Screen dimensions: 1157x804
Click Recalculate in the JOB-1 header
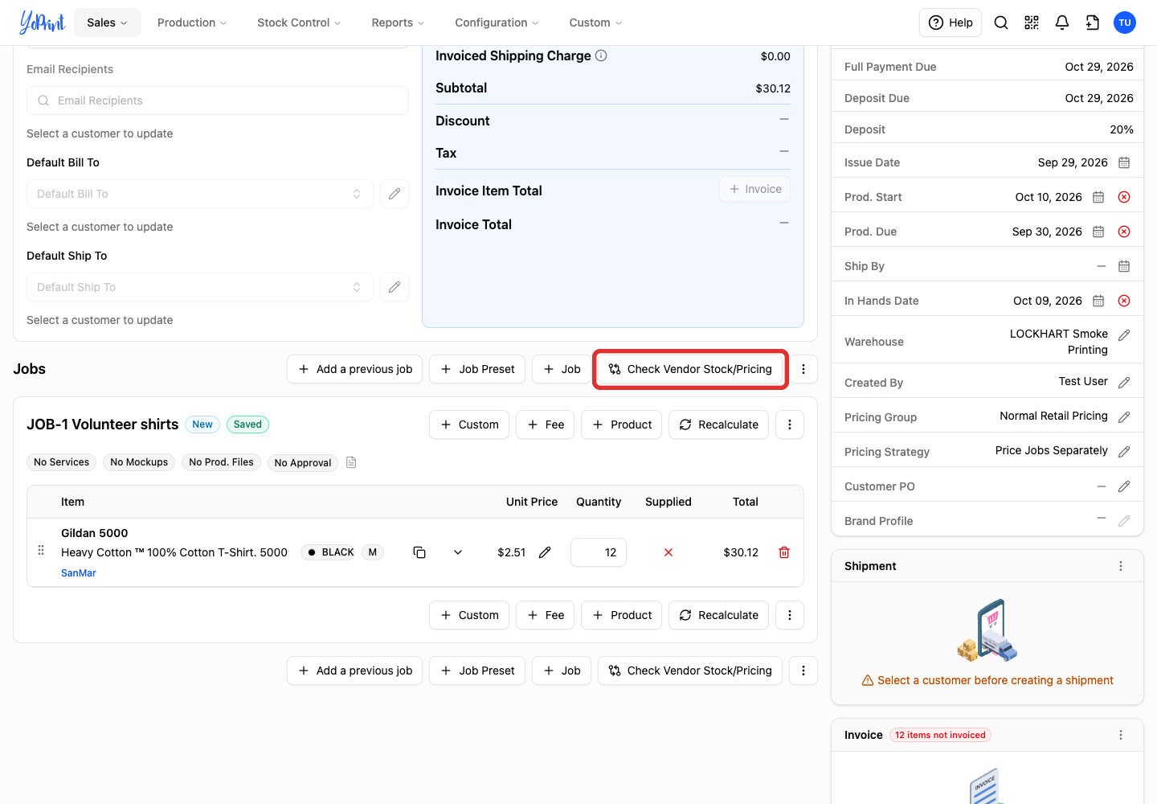click(x=719, y=425)
